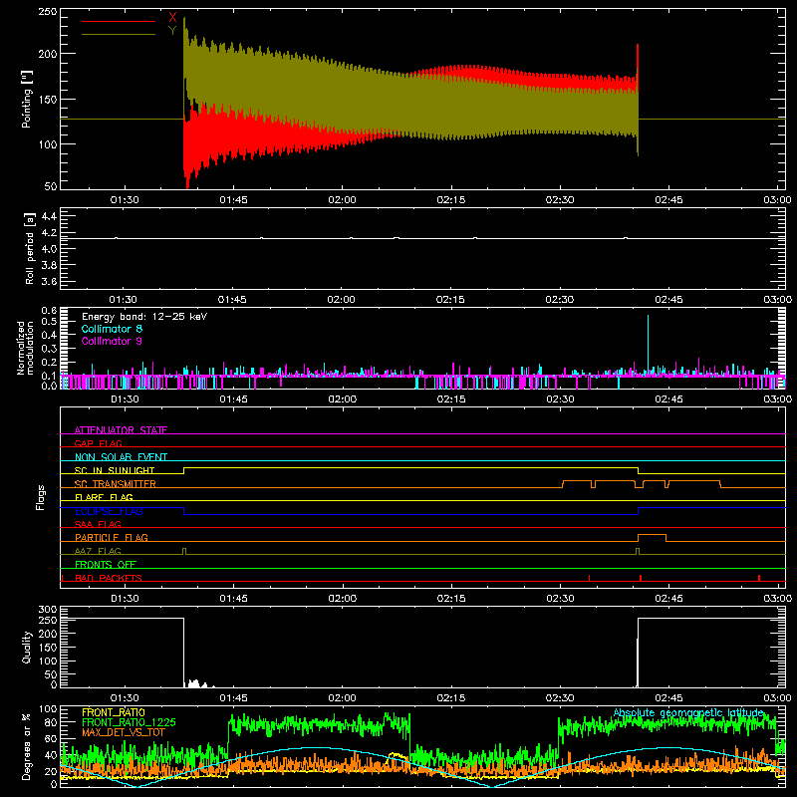Click the GAP_FLAG label
Image resolution: width=797 pixels, height=797 pixels.
tap(98, 443)
